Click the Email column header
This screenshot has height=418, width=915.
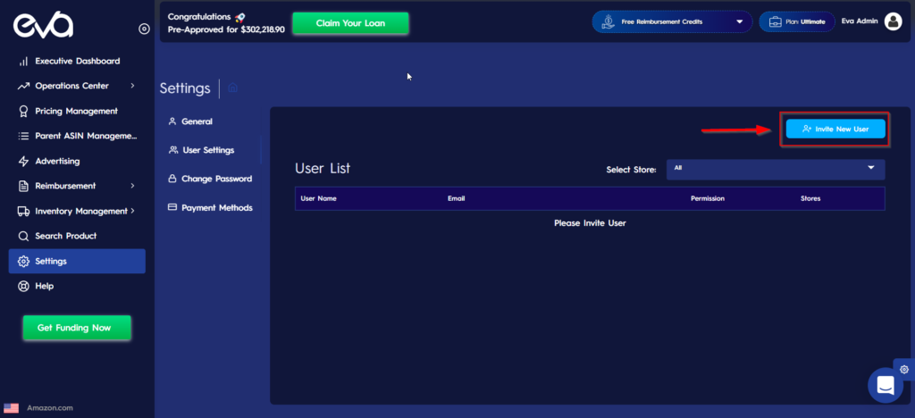pyautogui.click(x=456, y=199)
